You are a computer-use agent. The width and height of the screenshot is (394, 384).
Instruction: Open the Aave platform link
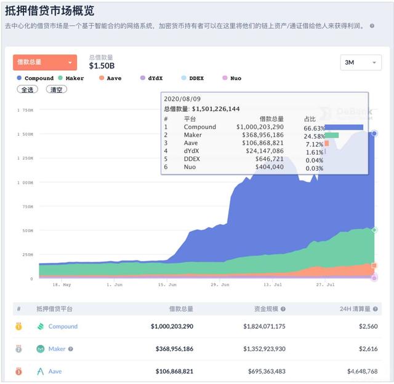(x=55, y=372)
